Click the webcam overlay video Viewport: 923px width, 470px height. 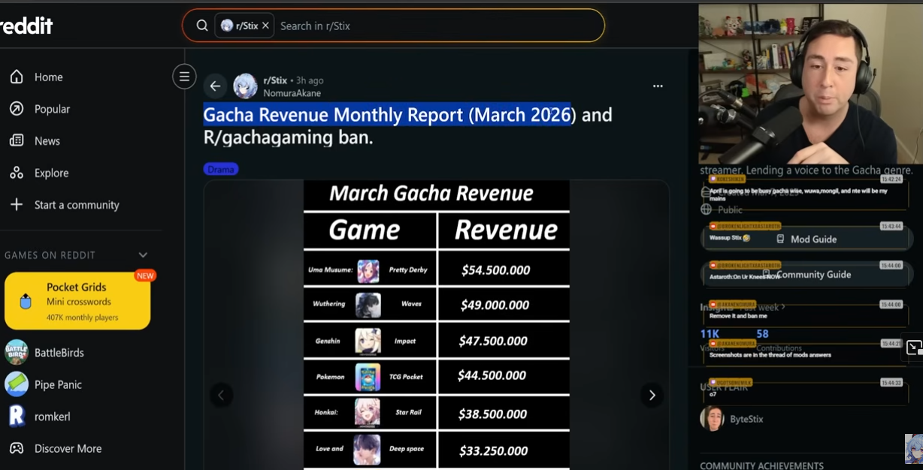pos(810,84)
